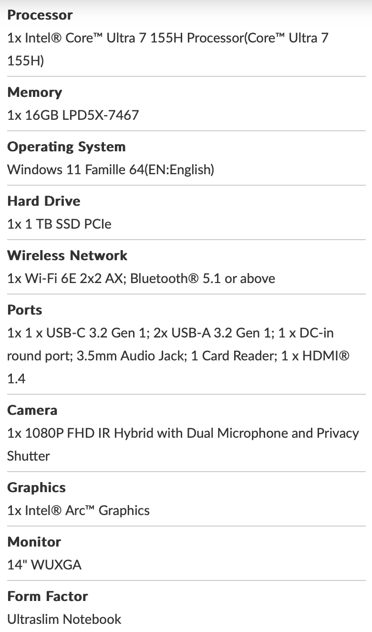Click the Monitor heading
Image resolution: width=372 pixels, height=632 pixels.
[34, 542]
